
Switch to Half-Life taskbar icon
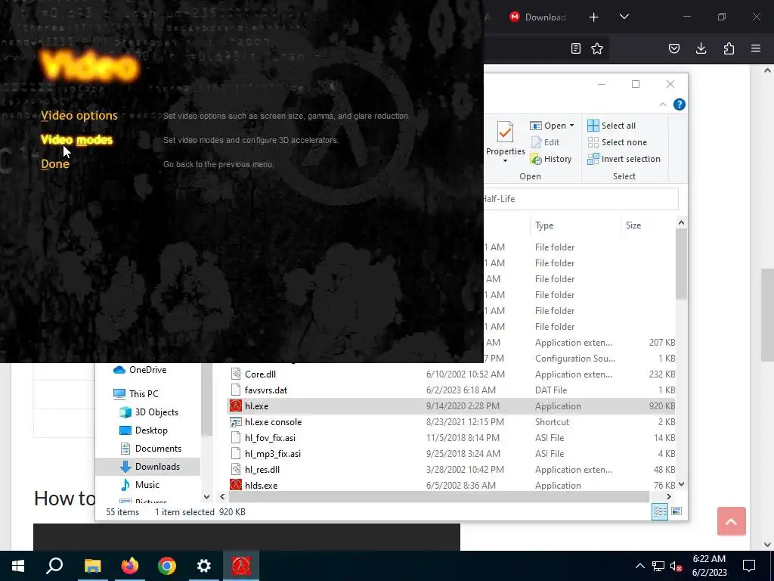(x=241, y=566)
